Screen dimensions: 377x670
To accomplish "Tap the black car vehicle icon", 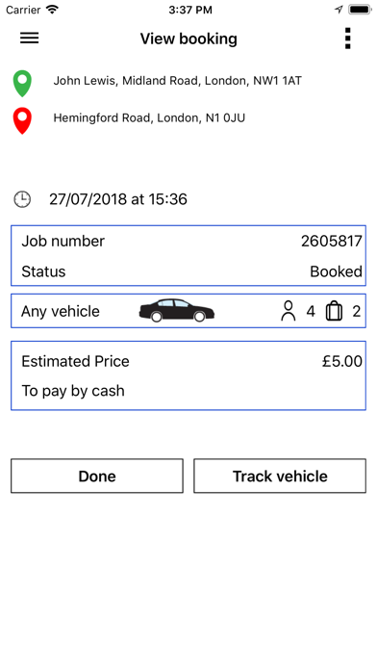I will click(x=177, y=310).
